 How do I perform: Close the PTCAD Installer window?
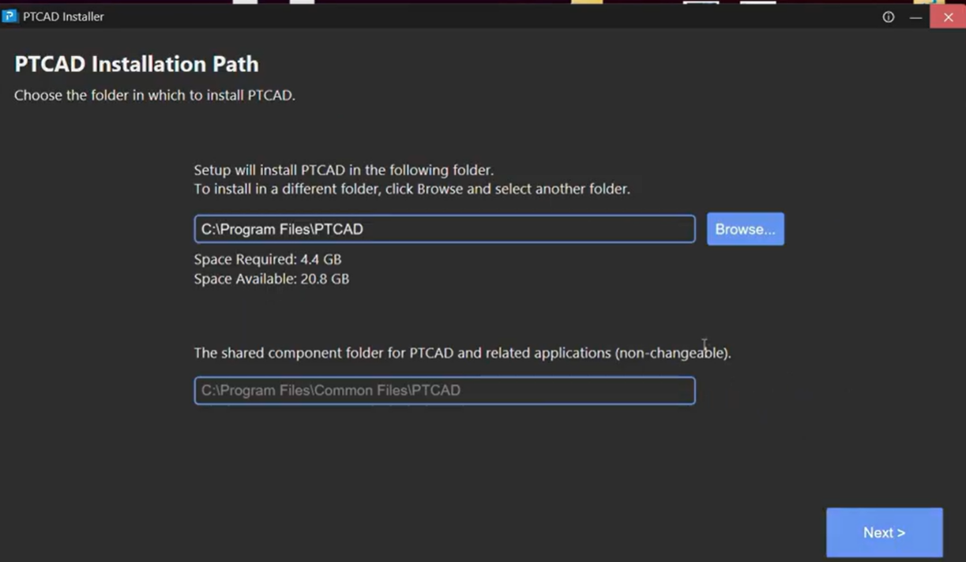[x=948, y=17]
